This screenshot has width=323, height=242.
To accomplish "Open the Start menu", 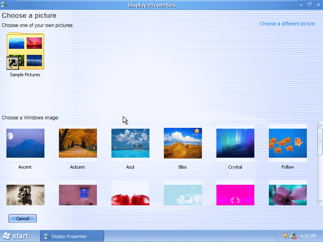I will 16,236.
